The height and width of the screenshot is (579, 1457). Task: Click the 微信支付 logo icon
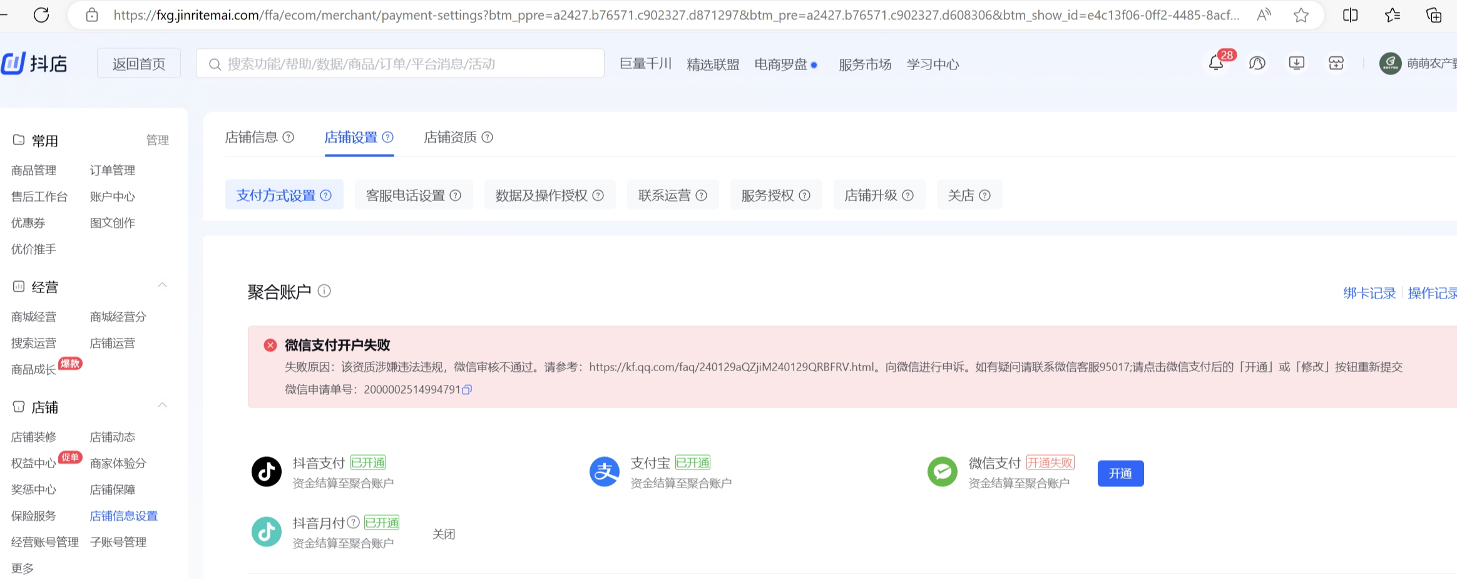pyautogui.click(x=943, y=471)
